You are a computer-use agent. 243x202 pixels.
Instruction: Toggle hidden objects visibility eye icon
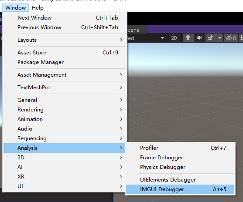[x=231, y=38]
